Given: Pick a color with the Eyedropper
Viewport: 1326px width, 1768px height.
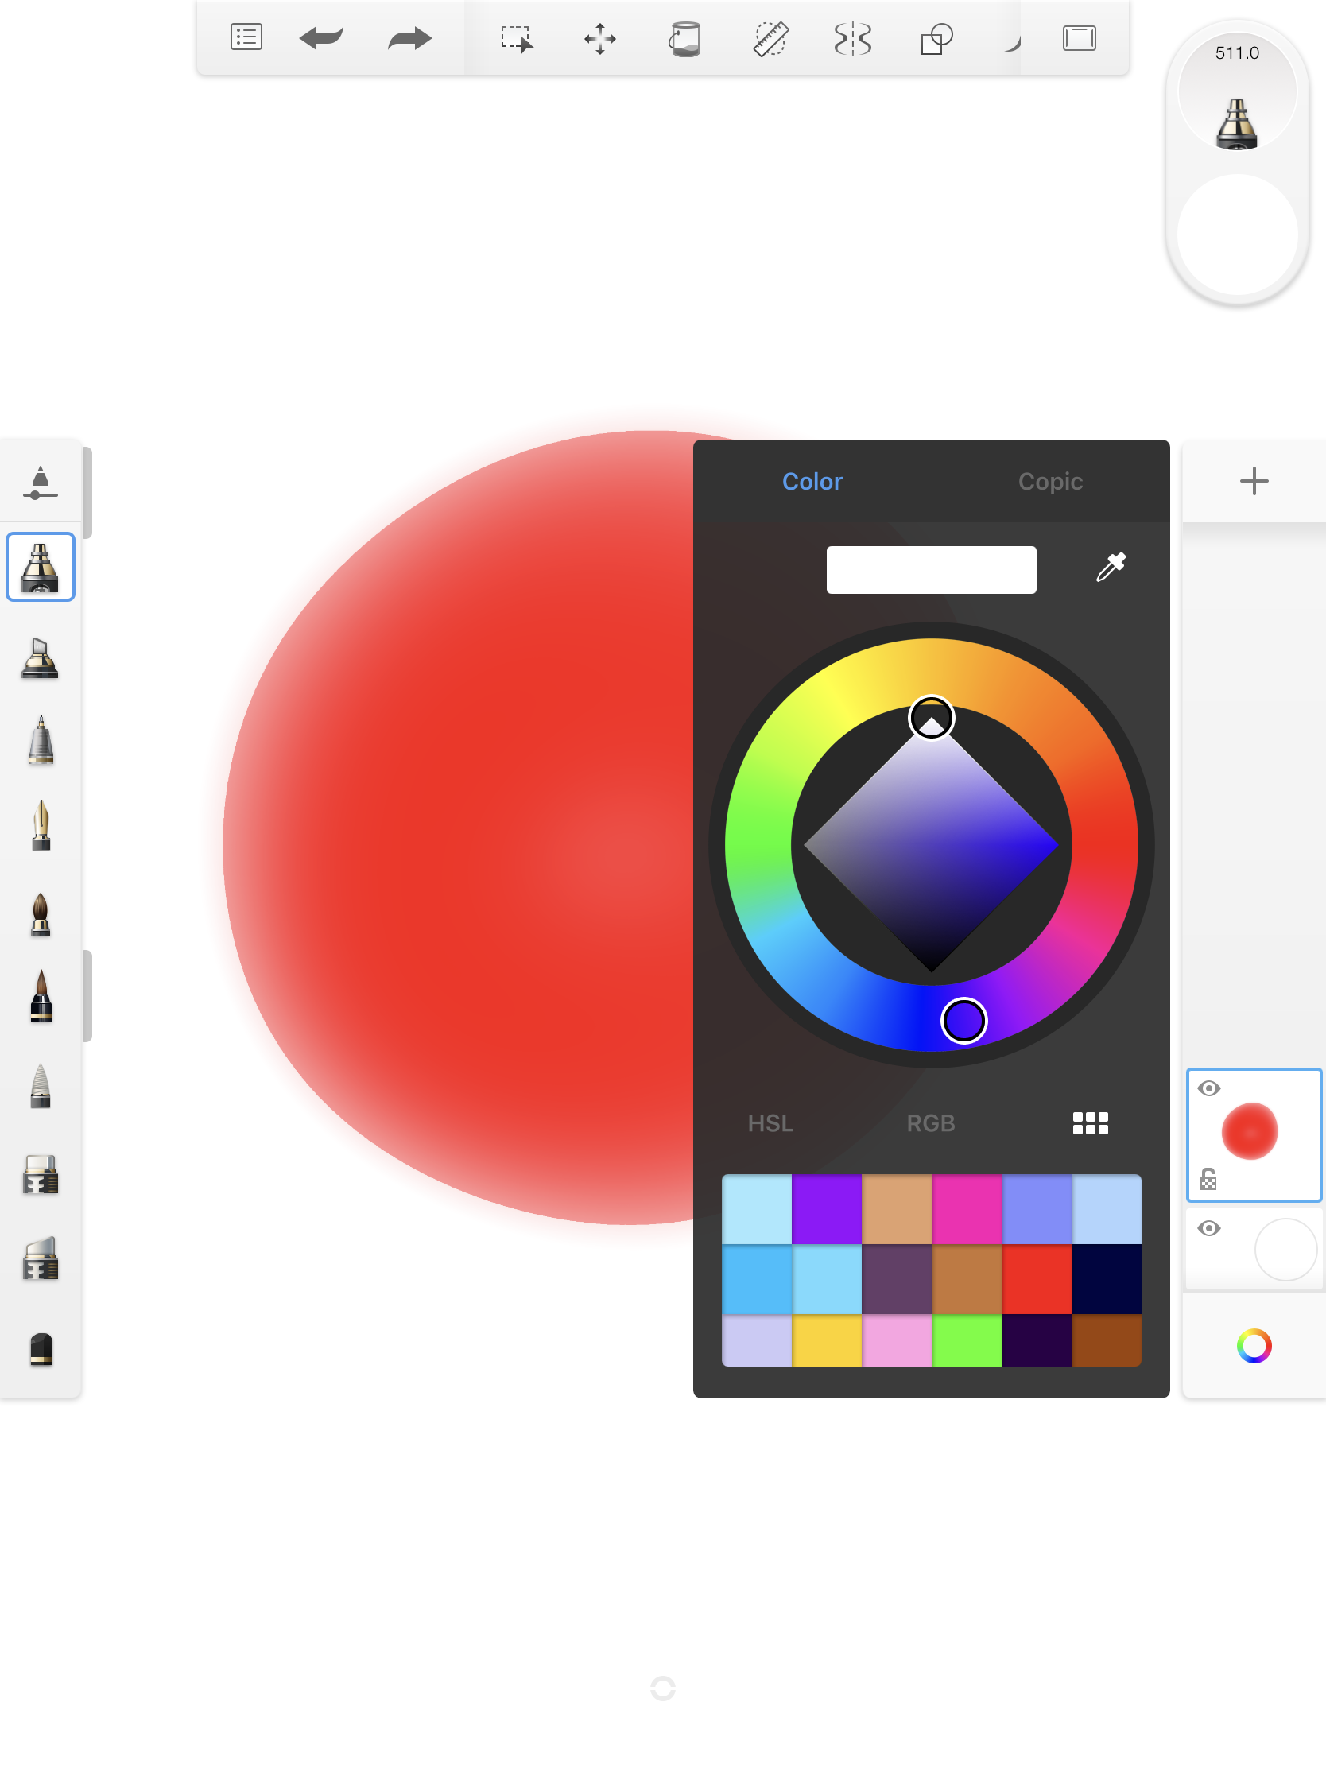Looking at the screenshot, I should click(1111, 568).
